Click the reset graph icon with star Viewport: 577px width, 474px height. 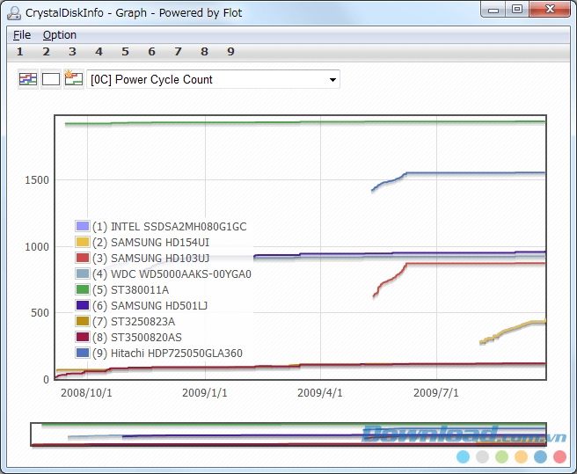point(74,79)
